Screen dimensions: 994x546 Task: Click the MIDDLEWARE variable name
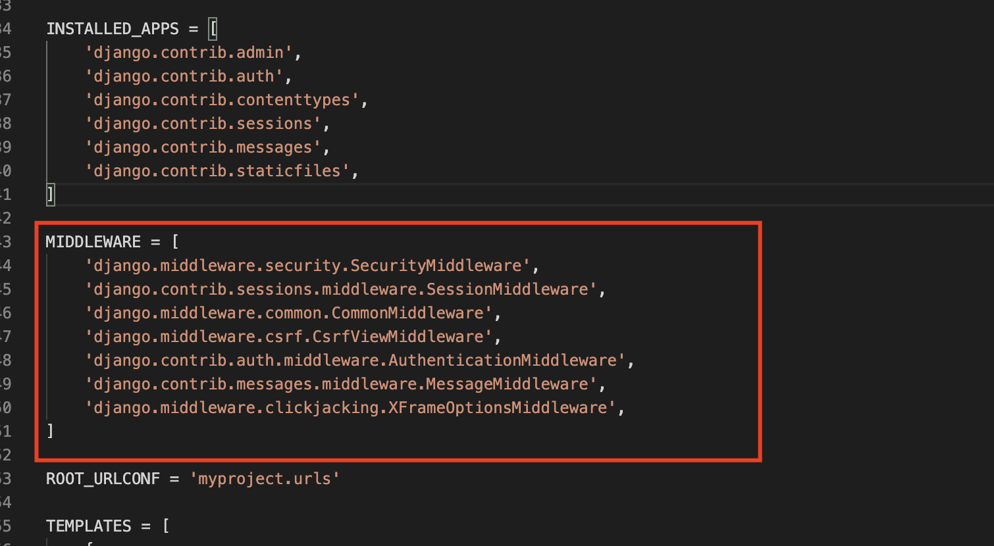(x=93, y=242)
